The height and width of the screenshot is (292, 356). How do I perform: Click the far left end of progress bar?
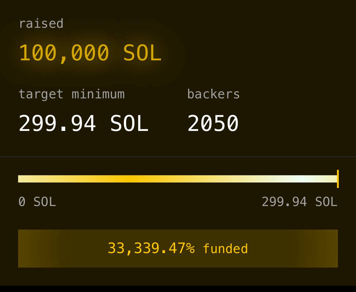click(20, 179)
